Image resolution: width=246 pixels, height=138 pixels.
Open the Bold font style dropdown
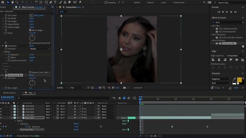click(221, 83)
